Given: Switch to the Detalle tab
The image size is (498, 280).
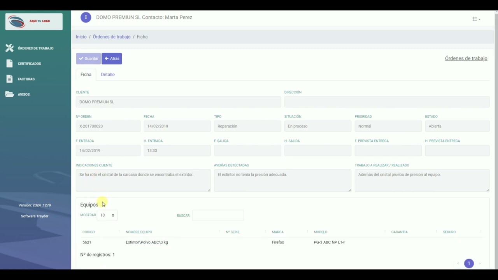Looking at the screenshot, I should pos(108,74).
